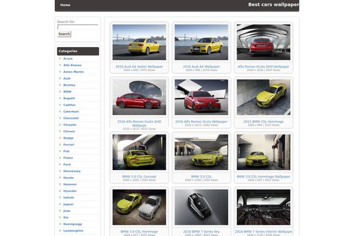Click the 2016 Alfa Romeo Giulia QHD Wallpaper title
Image resolution: width=354 pixels, height=236 pixels.
click(x=139, y=123)
